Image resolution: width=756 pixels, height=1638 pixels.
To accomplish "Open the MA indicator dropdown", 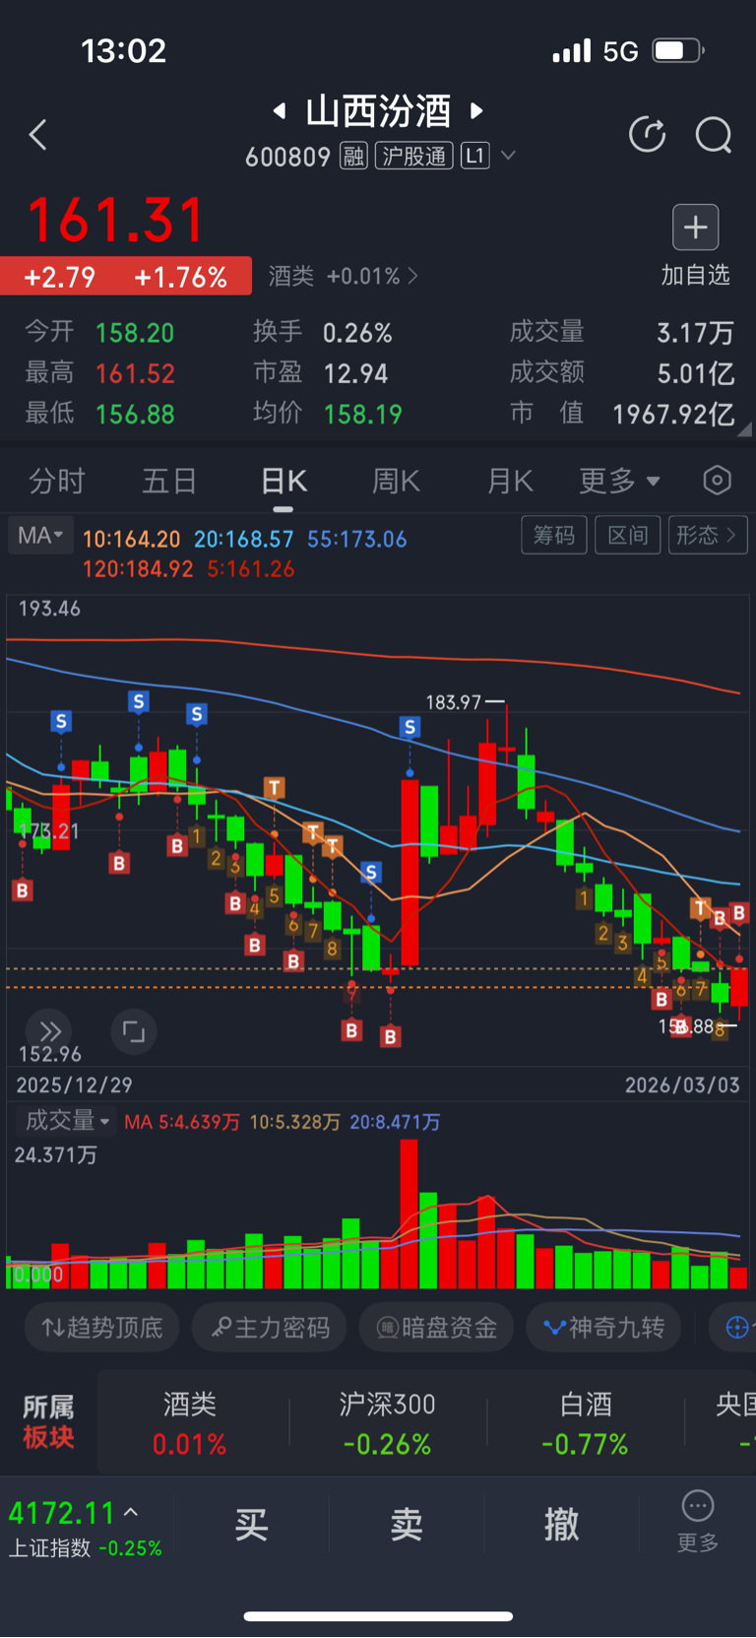I will 40,536.
